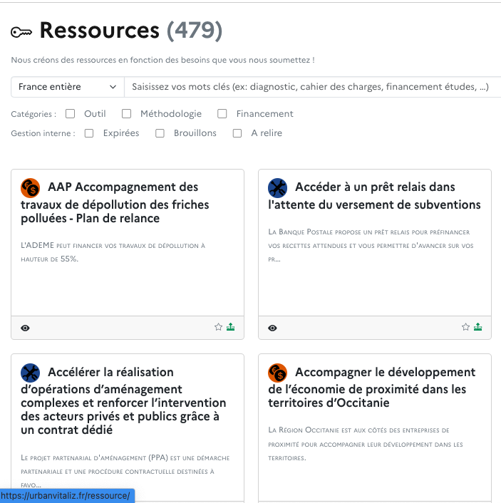Bookmark AAP Accompagnement card with star icon

(219, 327)
